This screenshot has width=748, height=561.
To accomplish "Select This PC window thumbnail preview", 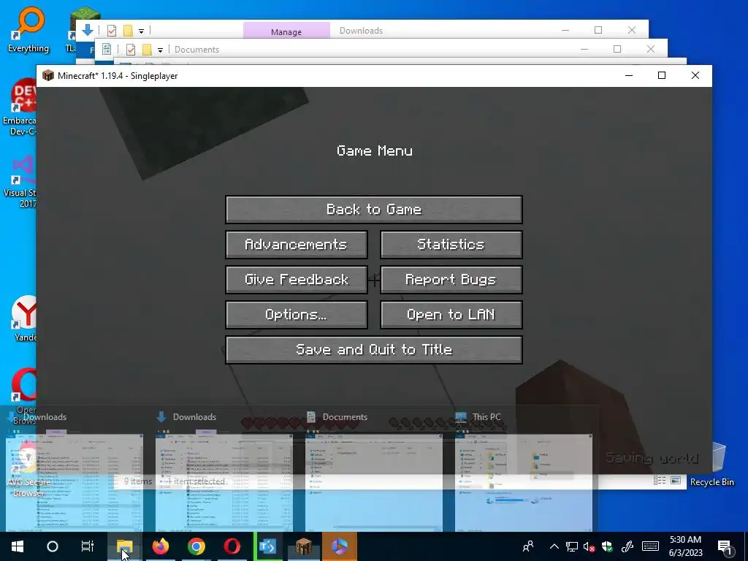I will coord(524,482).
